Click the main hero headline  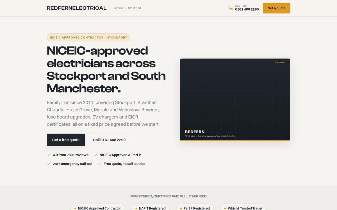(x=106, y=69)
